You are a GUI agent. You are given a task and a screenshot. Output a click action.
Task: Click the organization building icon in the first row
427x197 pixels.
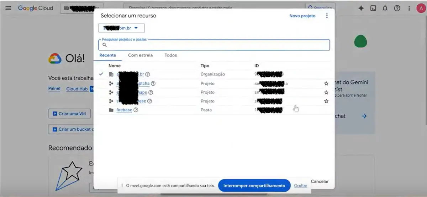tap(111, 75)
